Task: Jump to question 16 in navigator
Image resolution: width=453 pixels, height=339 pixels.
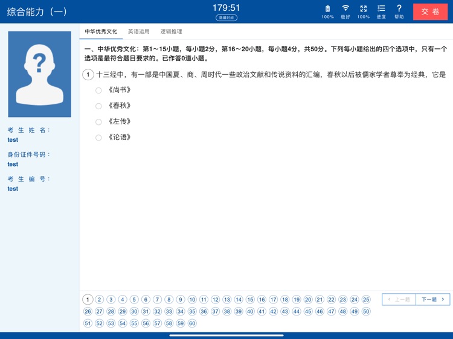Action: (x=262, y=299)
